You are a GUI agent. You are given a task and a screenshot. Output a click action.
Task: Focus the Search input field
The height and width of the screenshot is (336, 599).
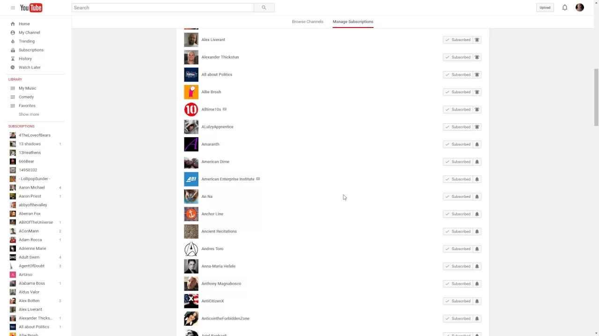point(163,7)
